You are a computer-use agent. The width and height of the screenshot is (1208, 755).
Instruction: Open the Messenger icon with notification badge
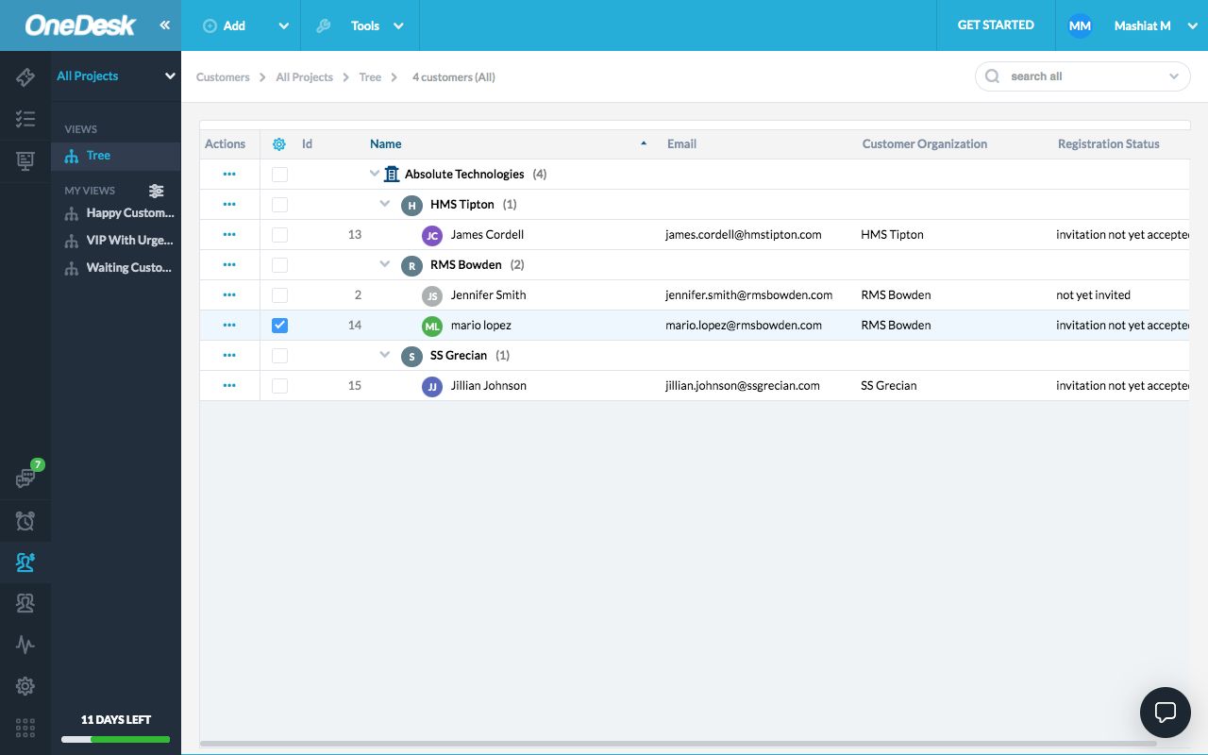(x=25, y=478)
